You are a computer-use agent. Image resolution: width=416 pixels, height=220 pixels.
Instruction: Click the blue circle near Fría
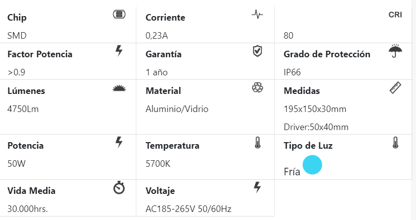[312, 165]
